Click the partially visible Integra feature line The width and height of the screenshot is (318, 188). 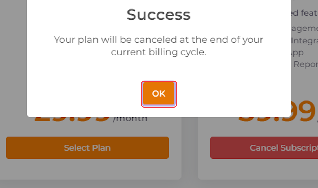point(304,41)
